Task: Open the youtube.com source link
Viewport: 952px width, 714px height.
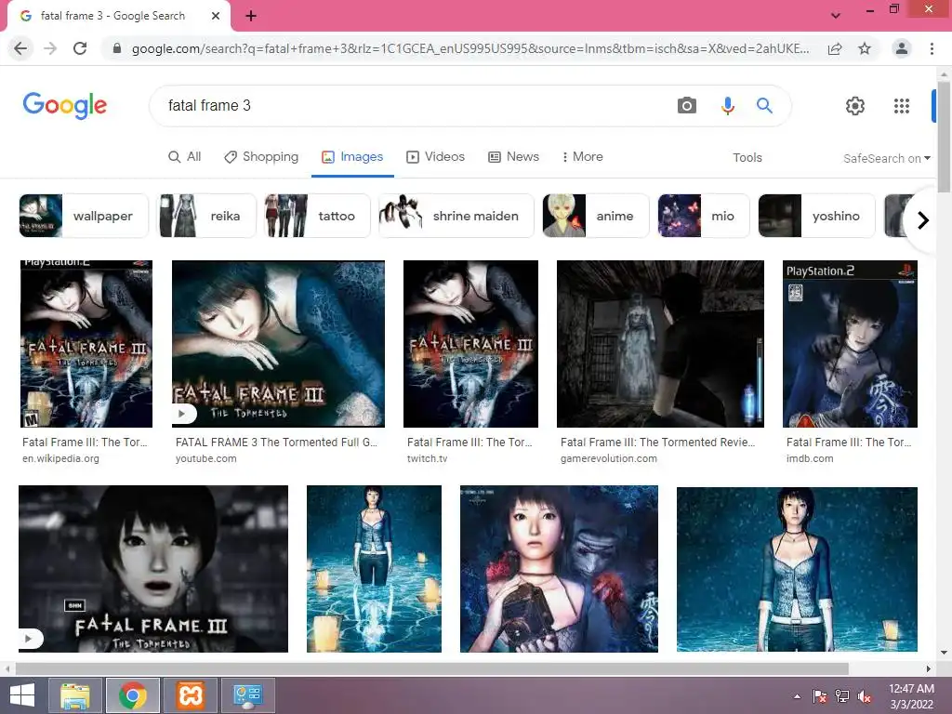Action: click(205, 458)
